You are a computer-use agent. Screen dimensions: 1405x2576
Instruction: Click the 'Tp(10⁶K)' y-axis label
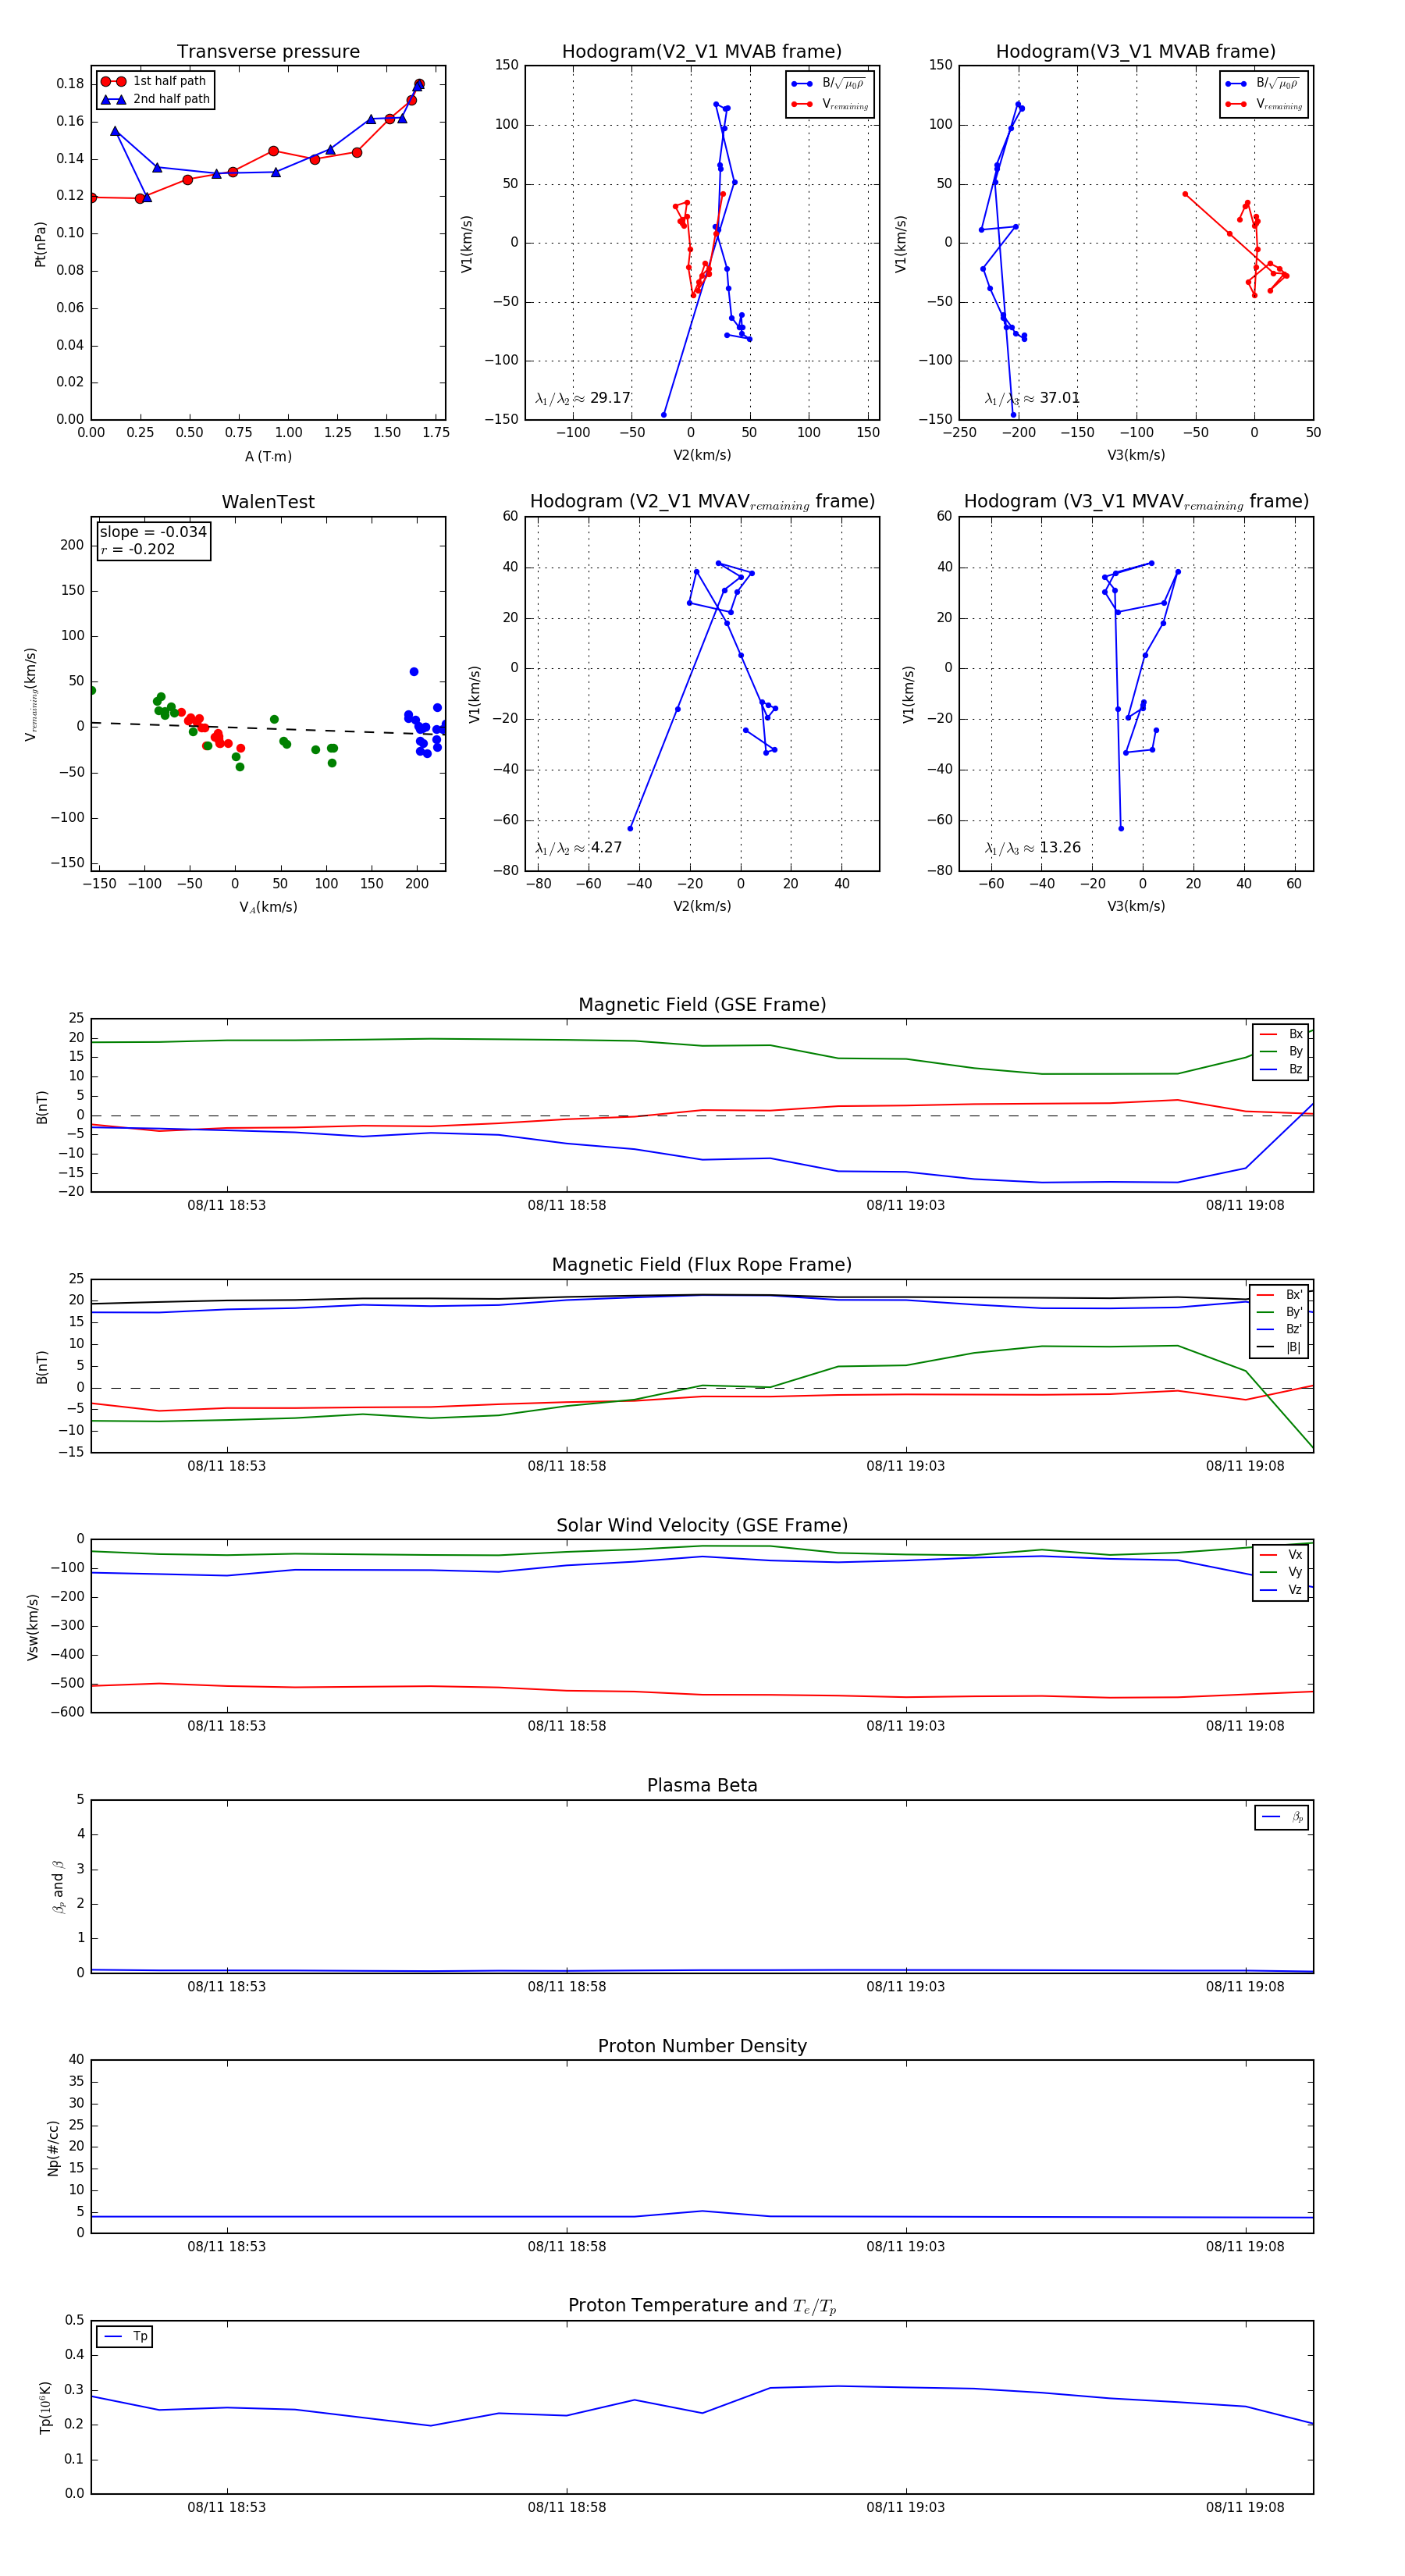(x=44, y=2408)
